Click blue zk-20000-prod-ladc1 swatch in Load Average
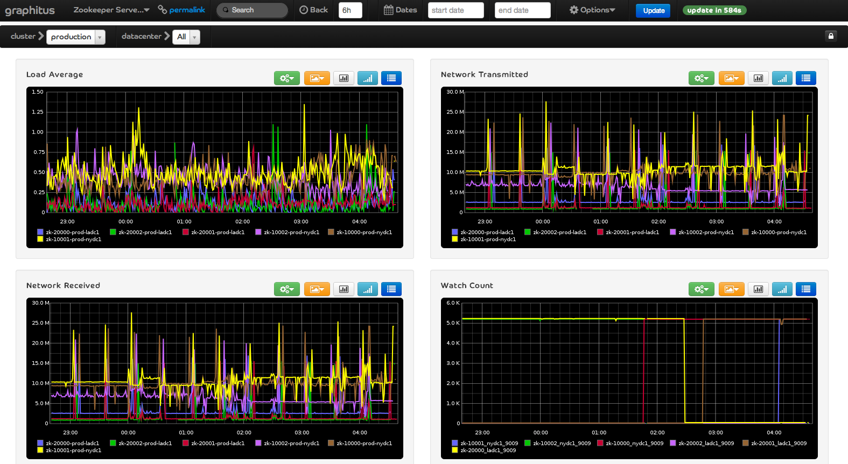 tap(40, 232)
